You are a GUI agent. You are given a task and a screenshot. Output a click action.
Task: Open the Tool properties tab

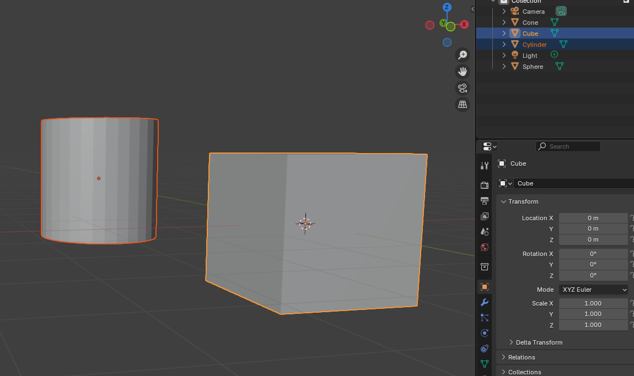[485, 165]
